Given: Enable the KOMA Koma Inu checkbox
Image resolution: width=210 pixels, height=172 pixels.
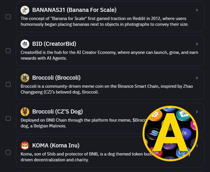Looking at the screenshot, I should (8, 152).
